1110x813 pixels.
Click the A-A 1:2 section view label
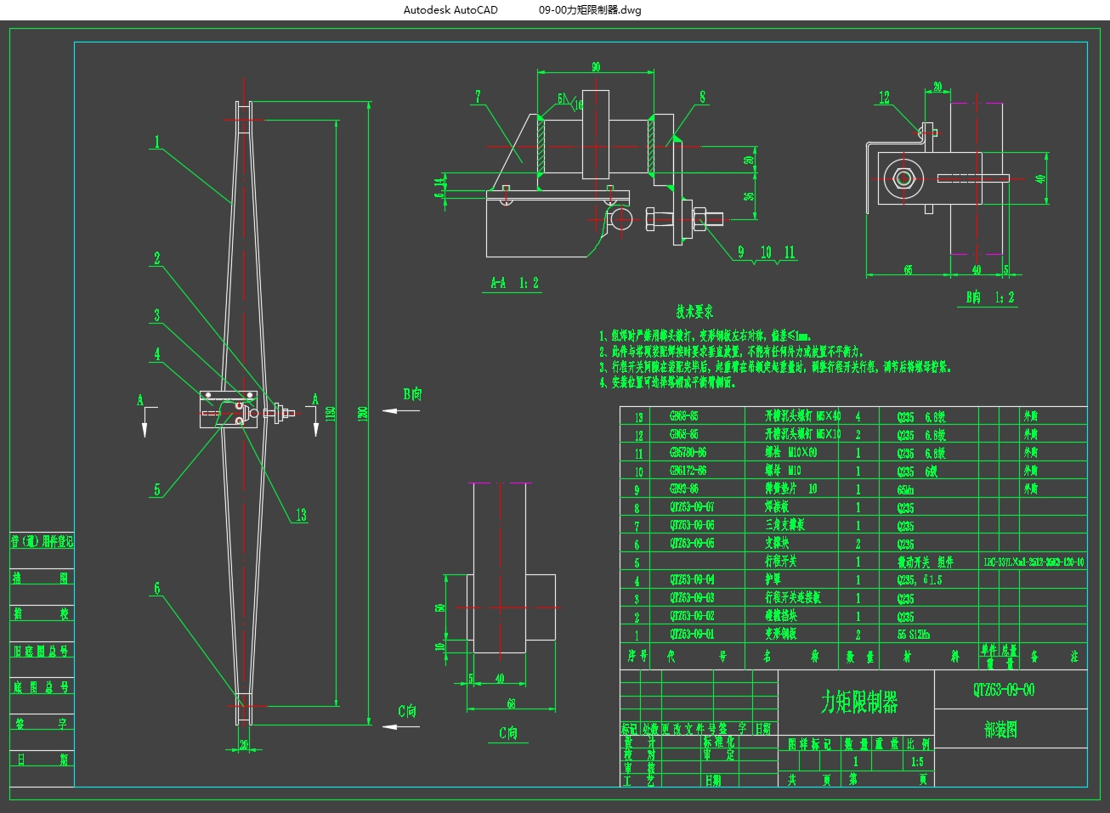click(514, 283)
